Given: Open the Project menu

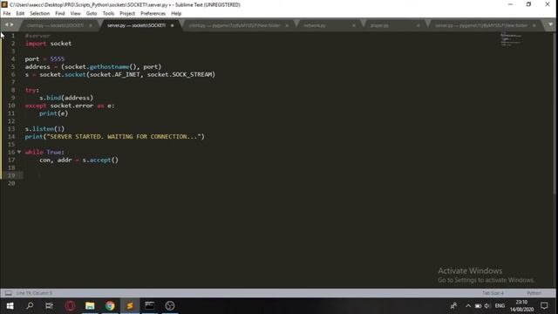Looking at the screenshot, I should point(127,14).
